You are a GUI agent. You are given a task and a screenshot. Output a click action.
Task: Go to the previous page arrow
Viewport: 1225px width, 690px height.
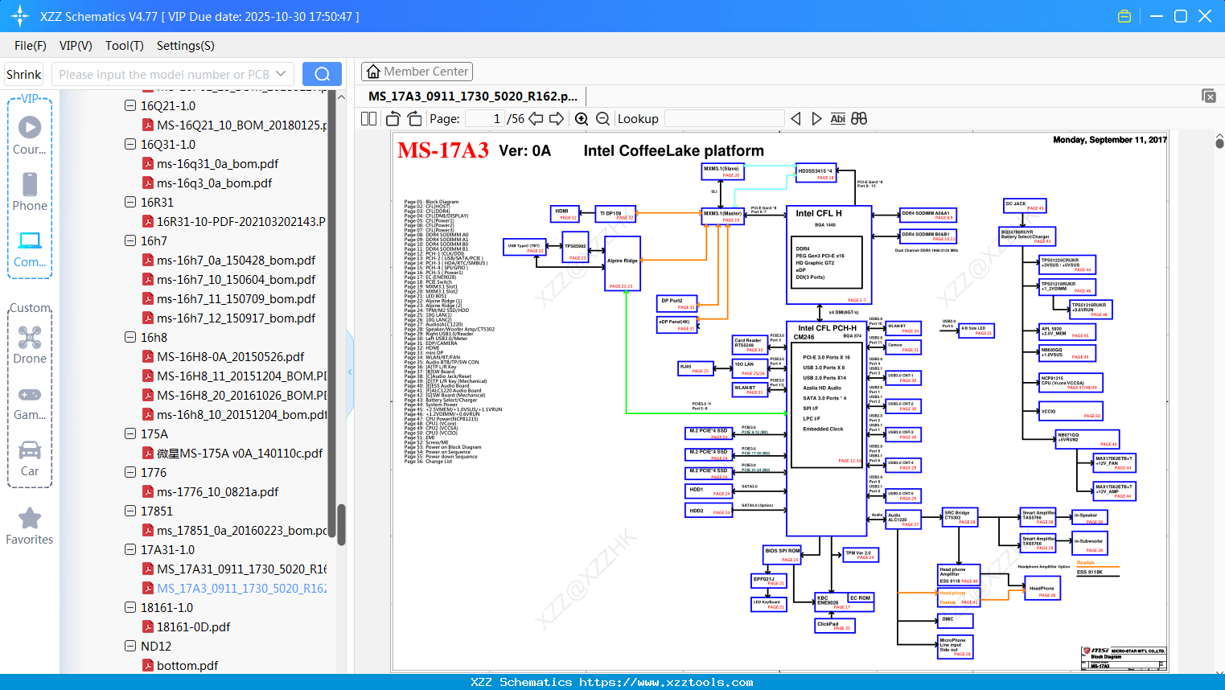(536, 119)
